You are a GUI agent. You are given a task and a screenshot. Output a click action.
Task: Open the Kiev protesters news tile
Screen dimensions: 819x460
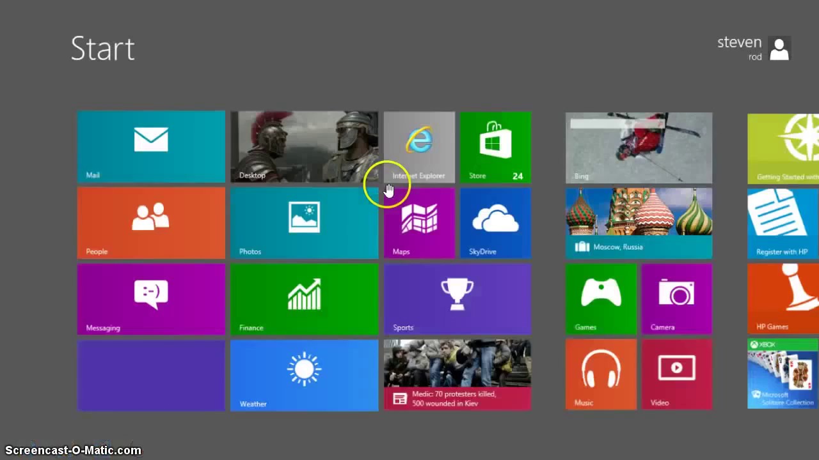tap(457, 375)
